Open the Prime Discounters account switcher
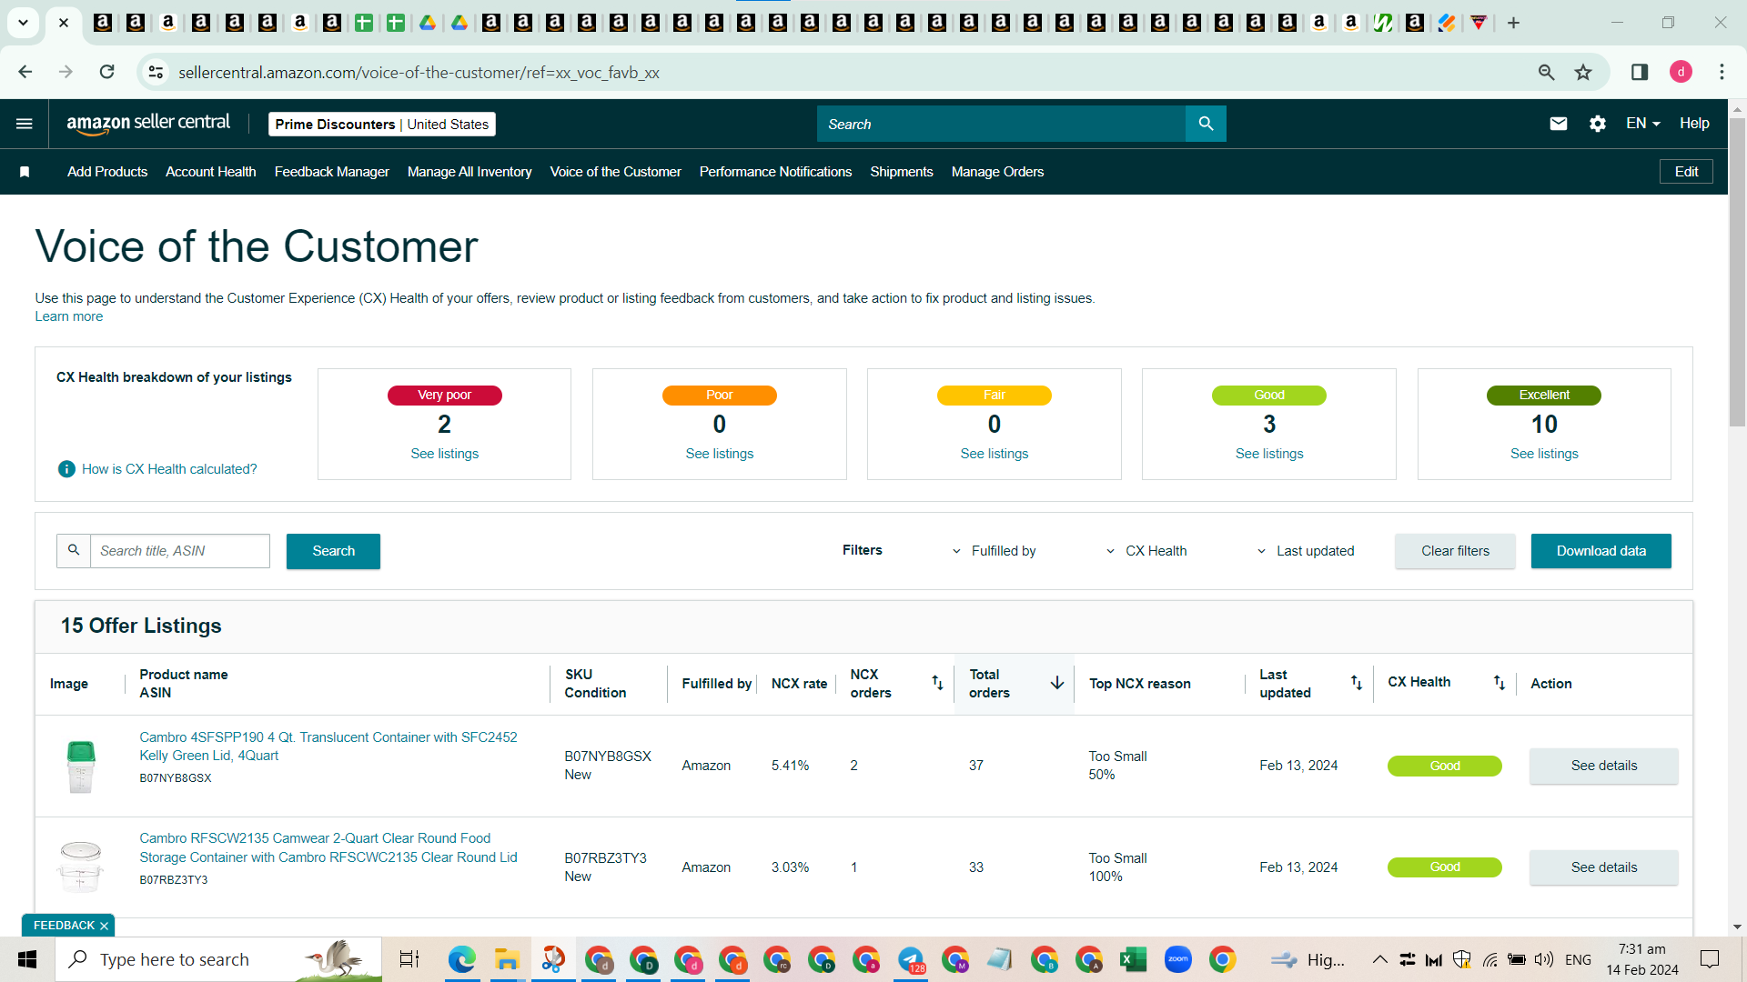The width and height of the screenshot is (1747, 982). pyautogui.click(x=382, y=124)
